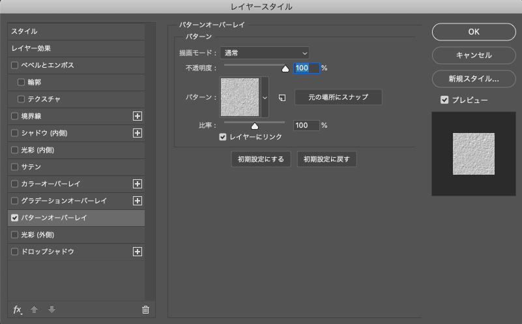This screenshot has height=324, width=522.
Task: Select the サテン row label
Action: tap(31, 167)
